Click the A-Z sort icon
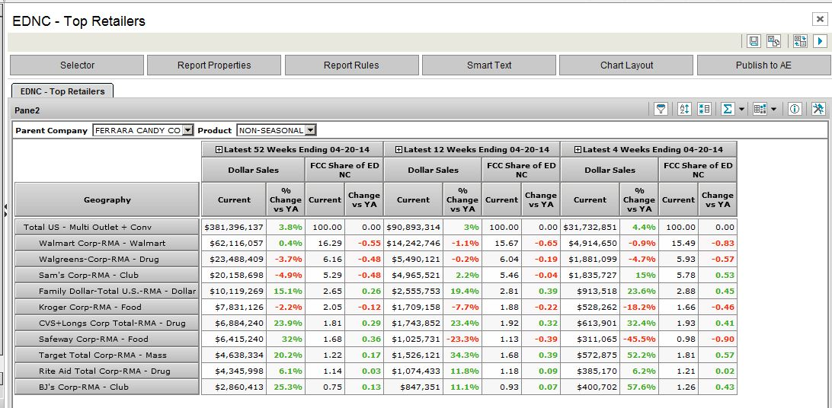The image size is (832, 408). coord(684,110)
